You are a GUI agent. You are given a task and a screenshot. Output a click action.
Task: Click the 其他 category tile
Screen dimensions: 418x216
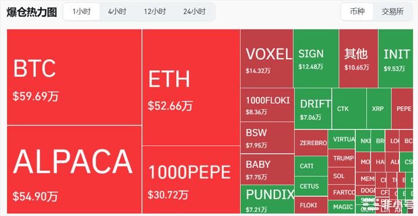[x=358, y=58]
